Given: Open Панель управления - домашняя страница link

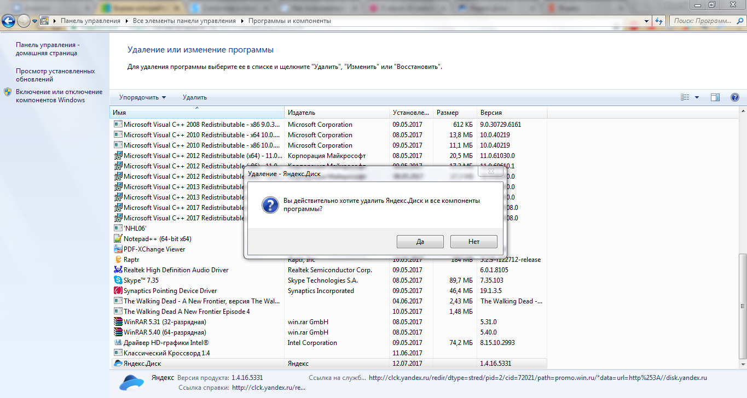Looking at the screenshot, I should pos(47,49).
